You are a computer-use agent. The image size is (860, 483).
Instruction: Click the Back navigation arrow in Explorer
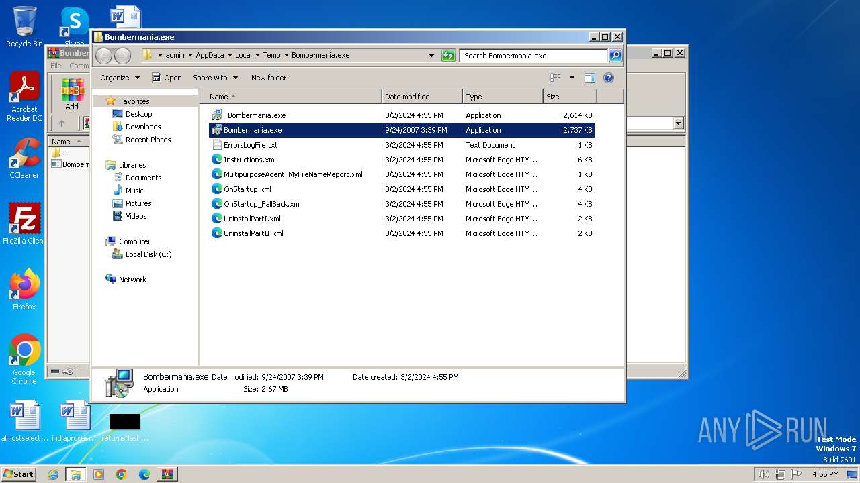103,56
